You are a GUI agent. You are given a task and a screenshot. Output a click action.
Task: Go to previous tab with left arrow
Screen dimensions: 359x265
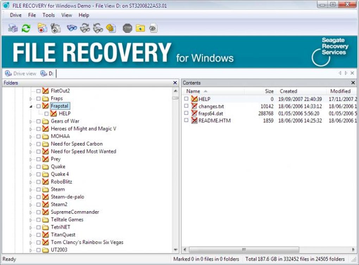tap(340, 73)
